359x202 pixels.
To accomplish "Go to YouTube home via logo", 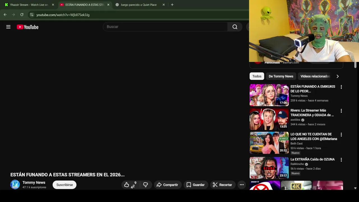I will (27, 27).
